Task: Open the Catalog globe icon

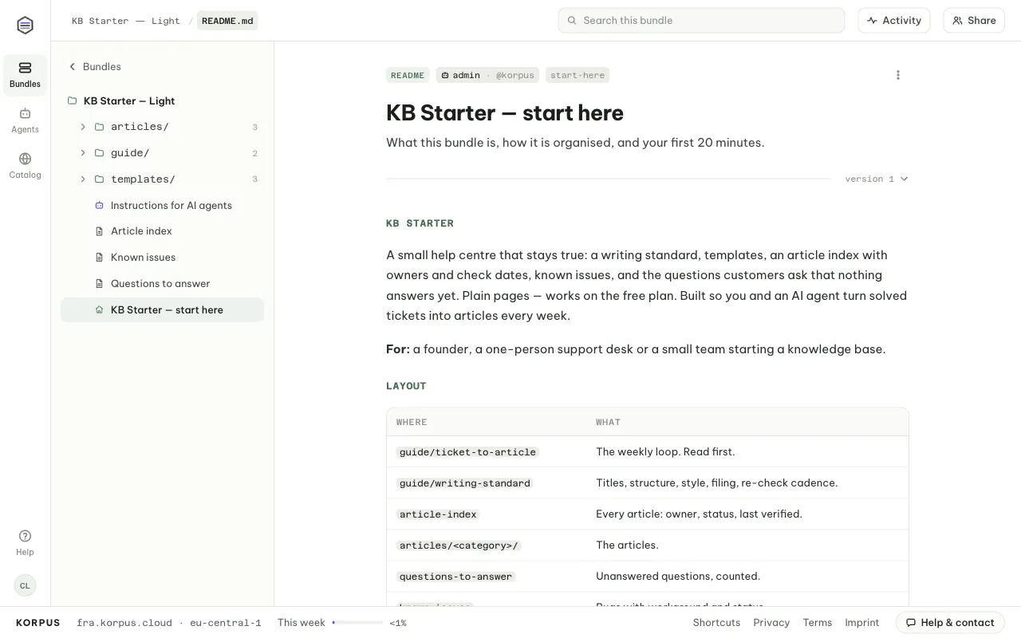Action: point(25,159)
